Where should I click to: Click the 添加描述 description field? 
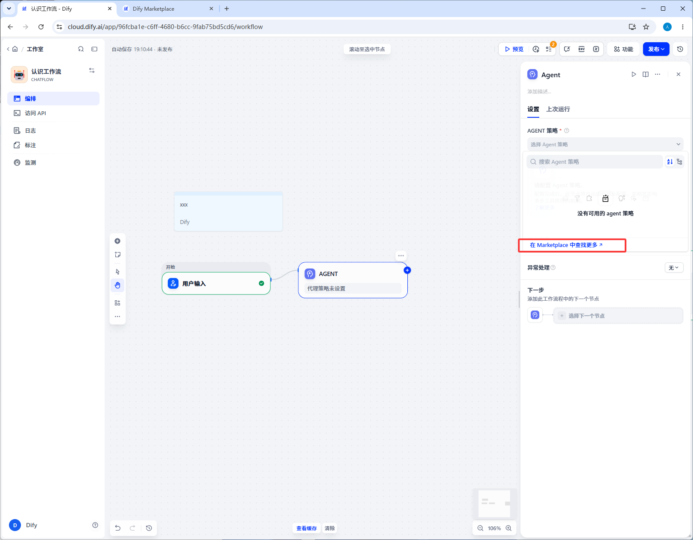[x=539, y=92]
